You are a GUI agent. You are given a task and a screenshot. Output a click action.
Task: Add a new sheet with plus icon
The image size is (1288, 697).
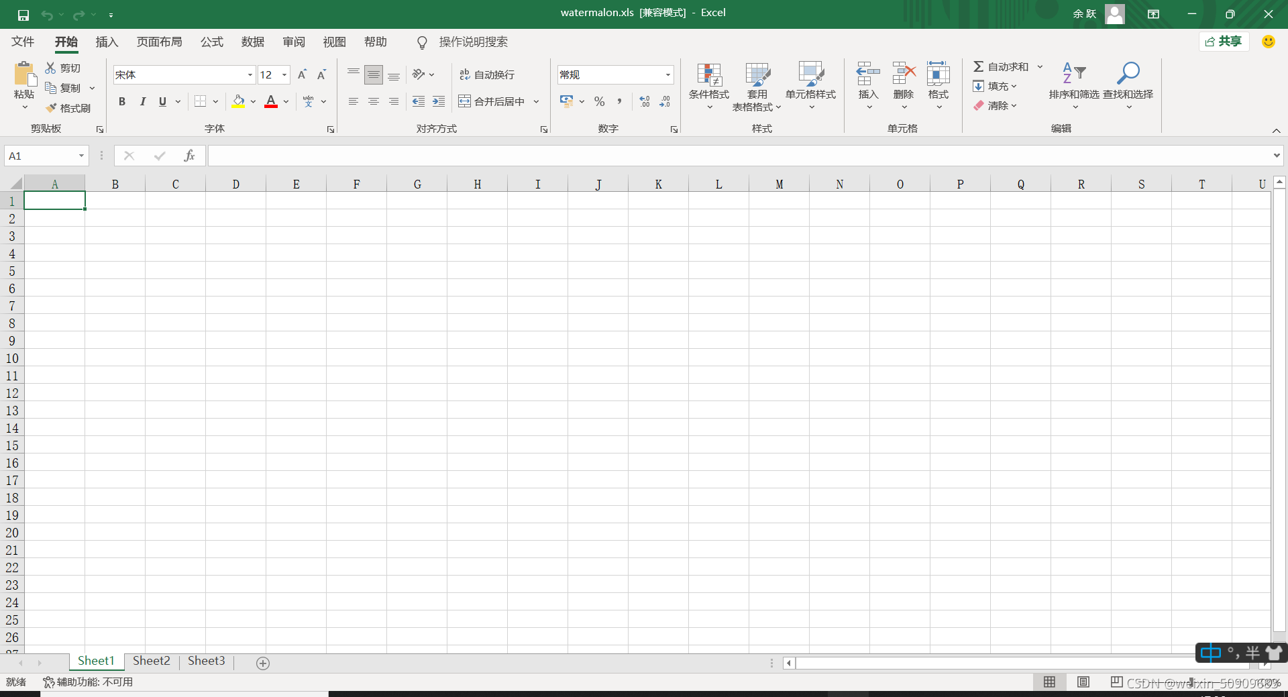pos(263,663)
